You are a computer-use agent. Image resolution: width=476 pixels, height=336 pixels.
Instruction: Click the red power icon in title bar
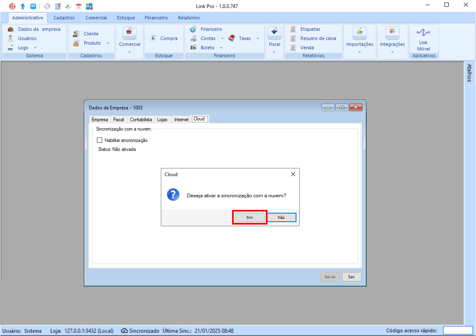pos(12,6)
